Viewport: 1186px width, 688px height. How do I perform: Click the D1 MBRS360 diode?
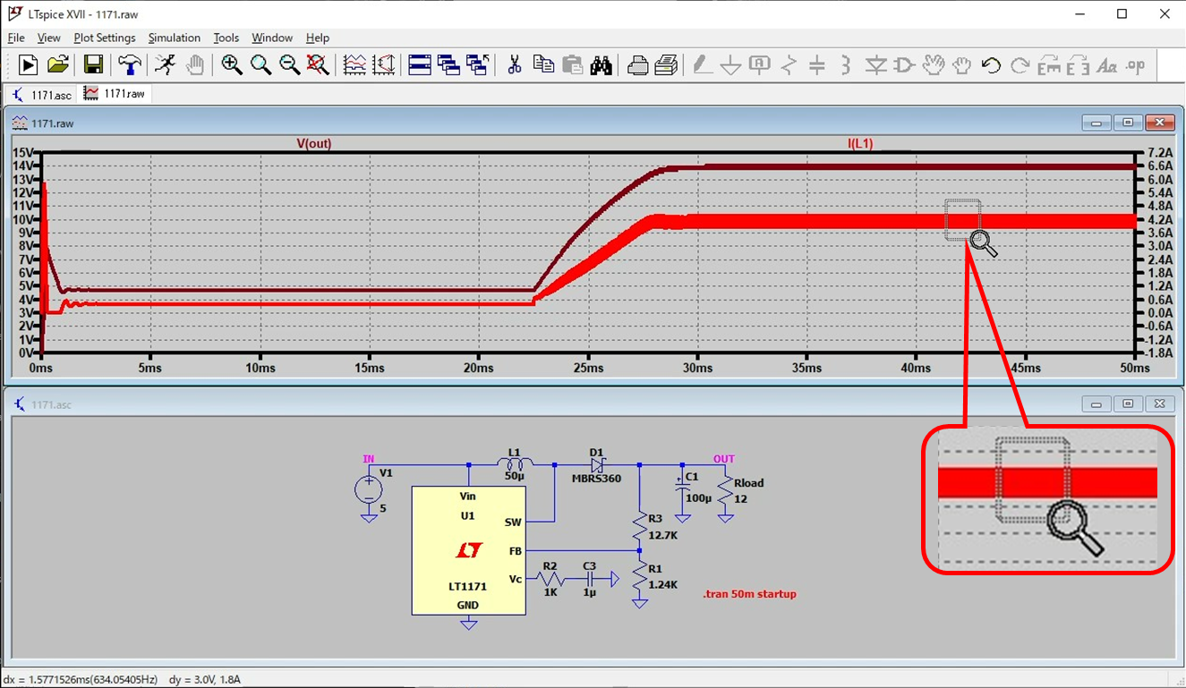597,464
